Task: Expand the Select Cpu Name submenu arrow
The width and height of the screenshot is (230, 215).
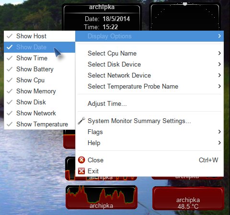Action: pos(219,53)
